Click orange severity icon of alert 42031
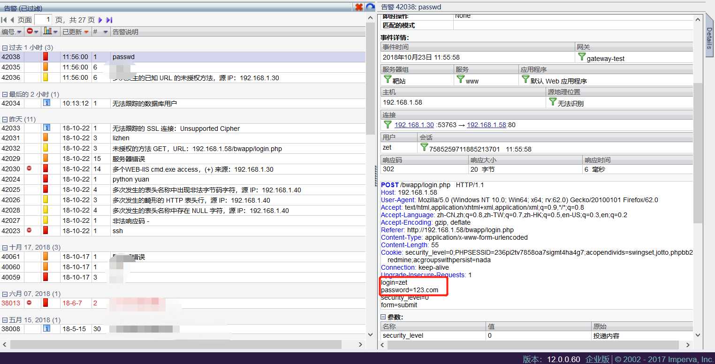The height and width of the screenshot is (364, 715). pyautogui.click(x=46, y=137)
